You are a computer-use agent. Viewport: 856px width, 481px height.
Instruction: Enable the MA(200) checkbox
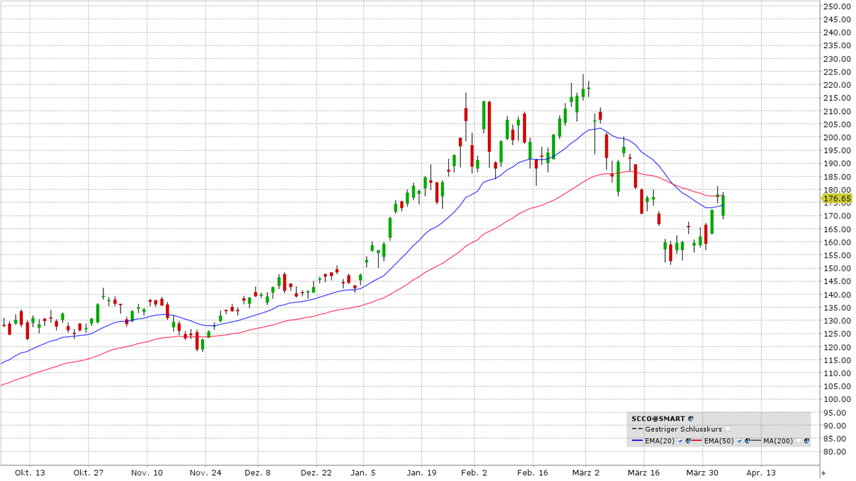coord(798,441)
